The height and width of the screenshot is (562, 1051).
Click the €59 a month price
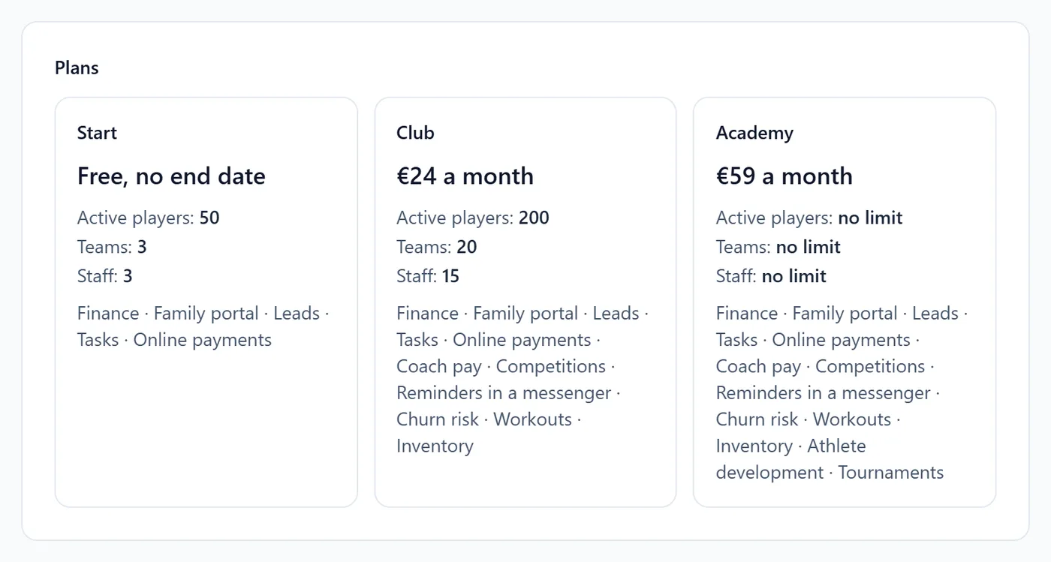point(784,176)
